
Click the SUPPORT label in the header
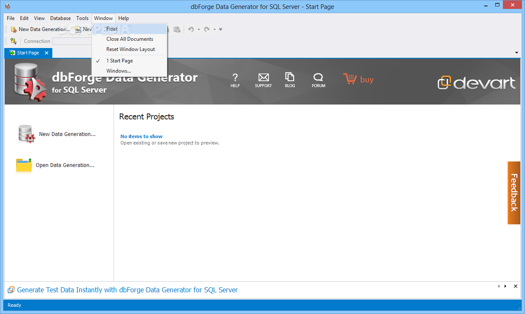263,86
